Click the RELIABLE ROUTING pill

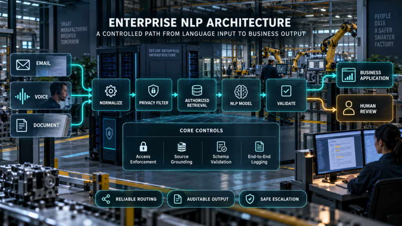[x=129, y=199]
